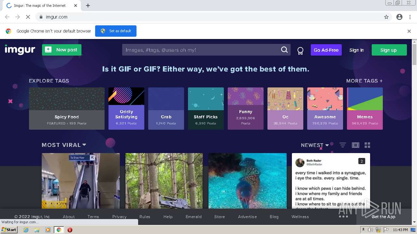Image resolution: width=417 pixels, height=234 pixels.
Task: Open the Windows Start menu
Action: tap(9, 229)
